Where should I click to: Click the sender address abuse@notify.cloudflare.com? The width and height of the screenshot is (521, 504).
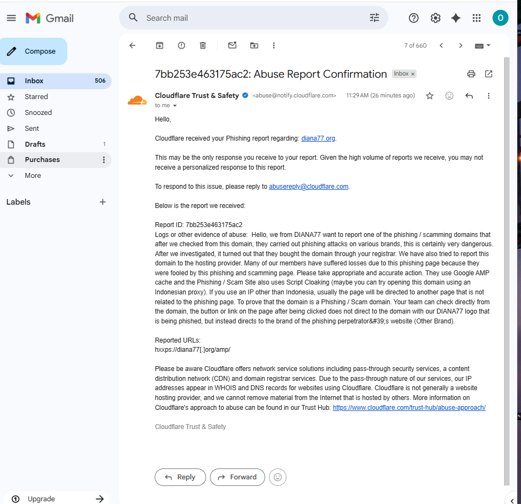point(294,95)
